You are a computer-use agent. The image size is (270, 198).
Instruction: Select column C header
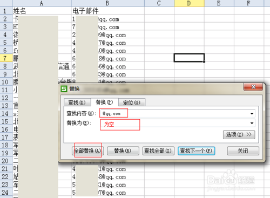coord(159,3)
